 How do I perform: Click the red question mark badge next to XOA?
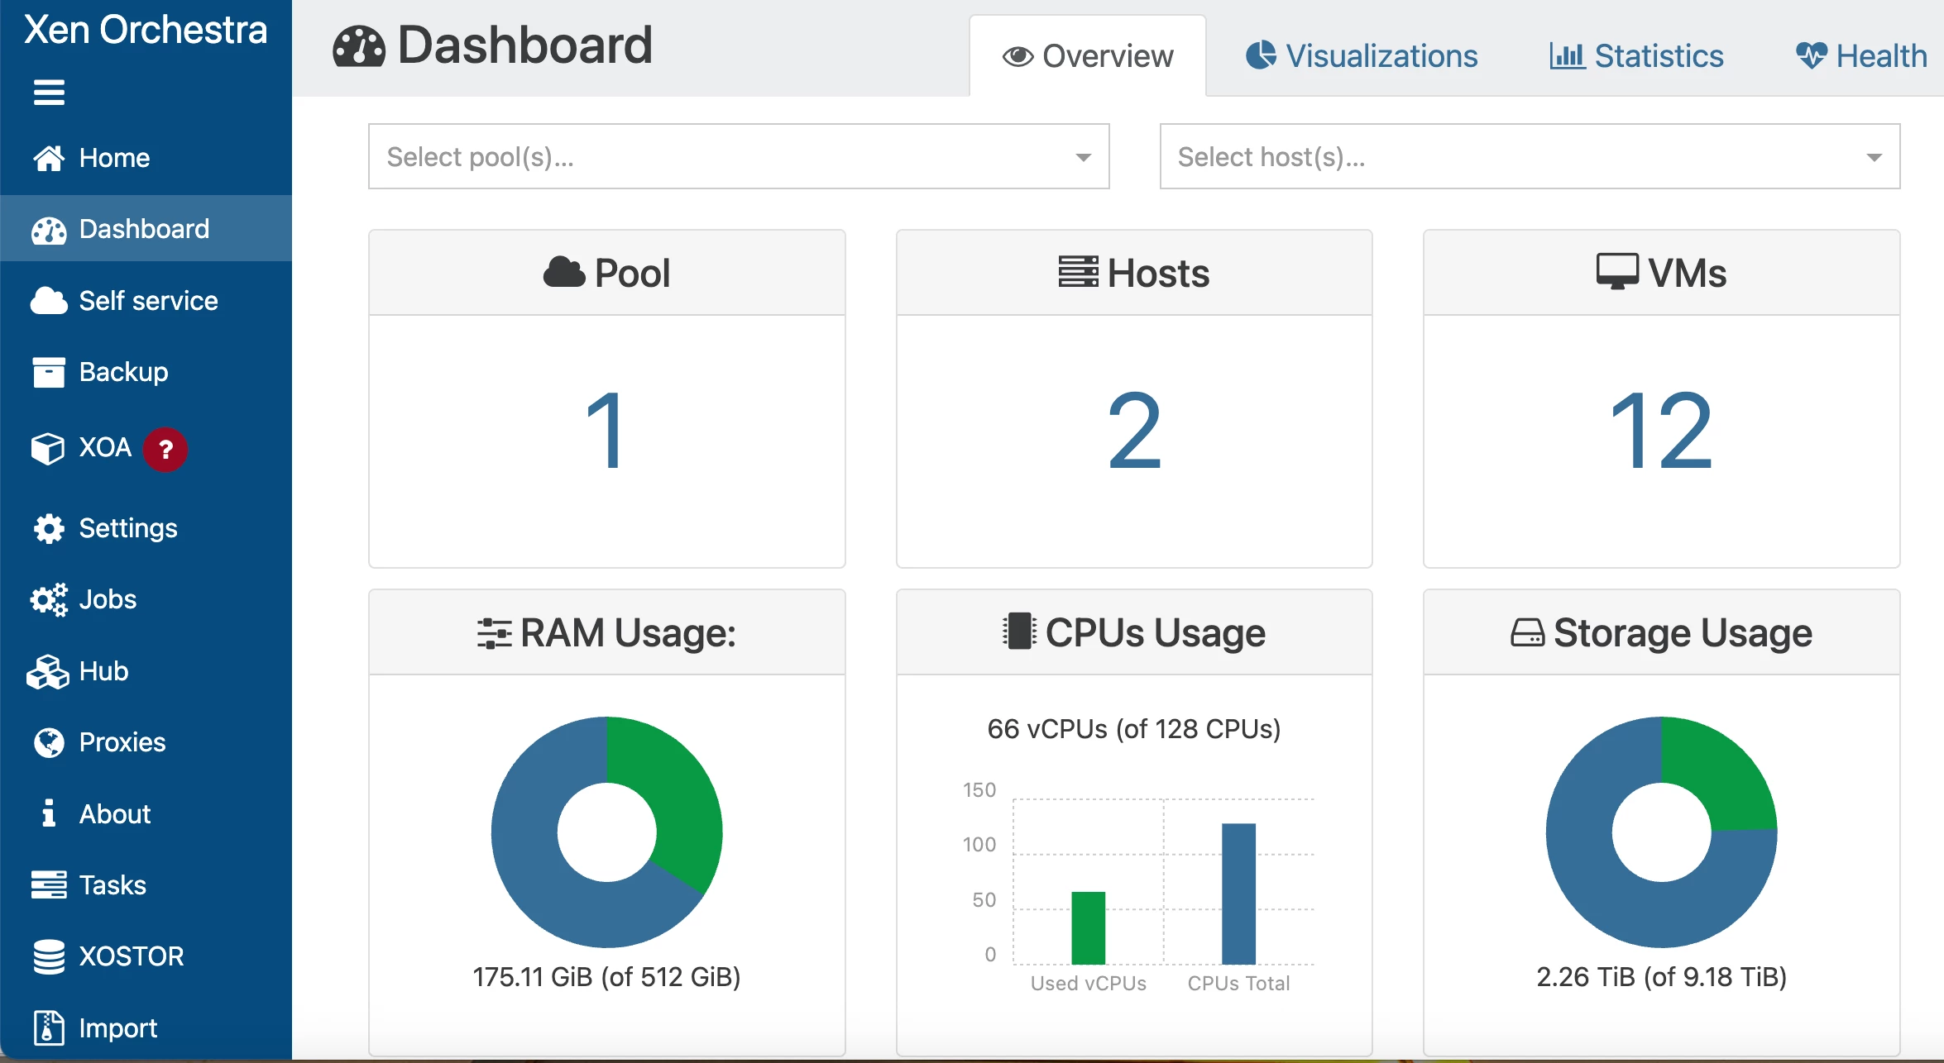(165, 450)
